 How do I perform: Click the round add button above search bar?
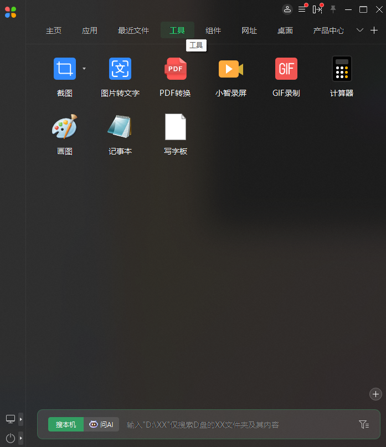coord(375,394)
